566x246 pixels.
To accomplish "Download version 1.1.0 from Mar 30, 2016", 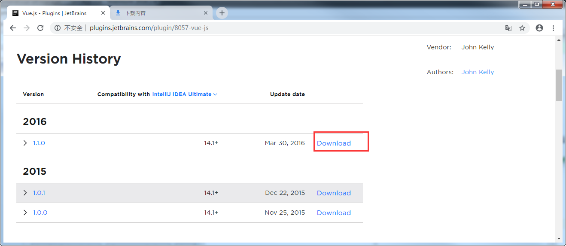I will coord(334,143).
